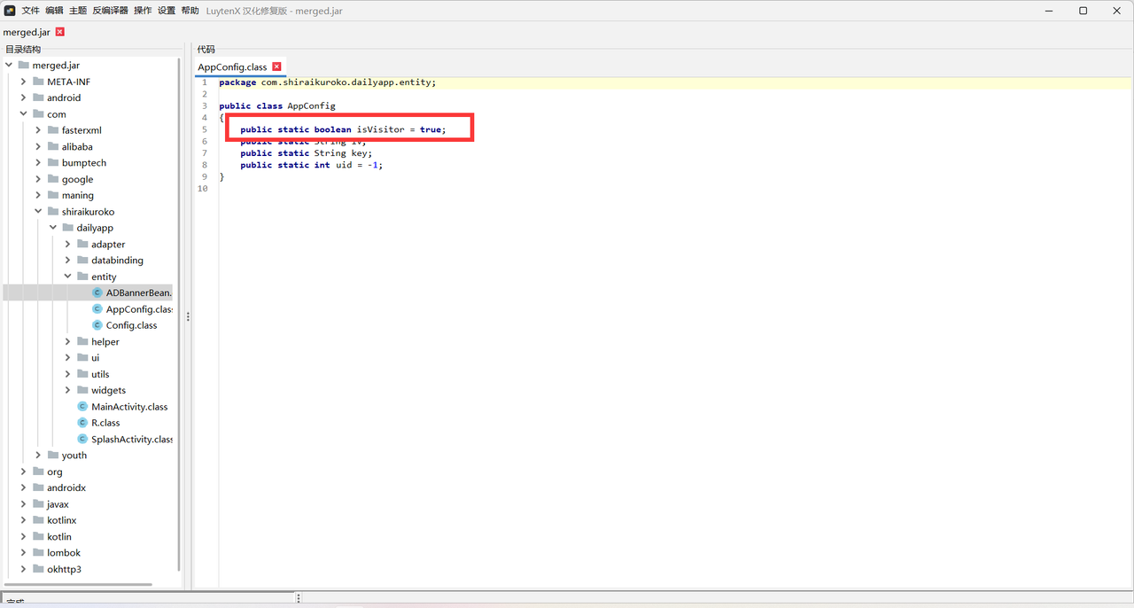Close the AppConfig.class code tab
Screen dimensions: 1134x608
276,66
